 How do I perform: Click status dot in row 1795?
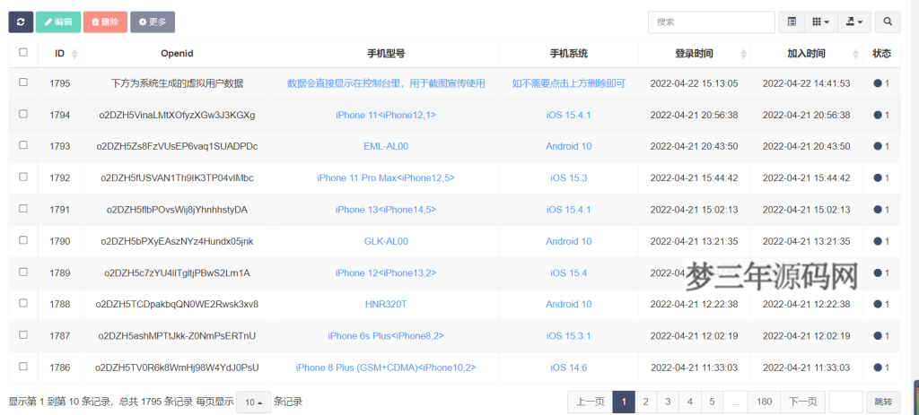(878, 83)
